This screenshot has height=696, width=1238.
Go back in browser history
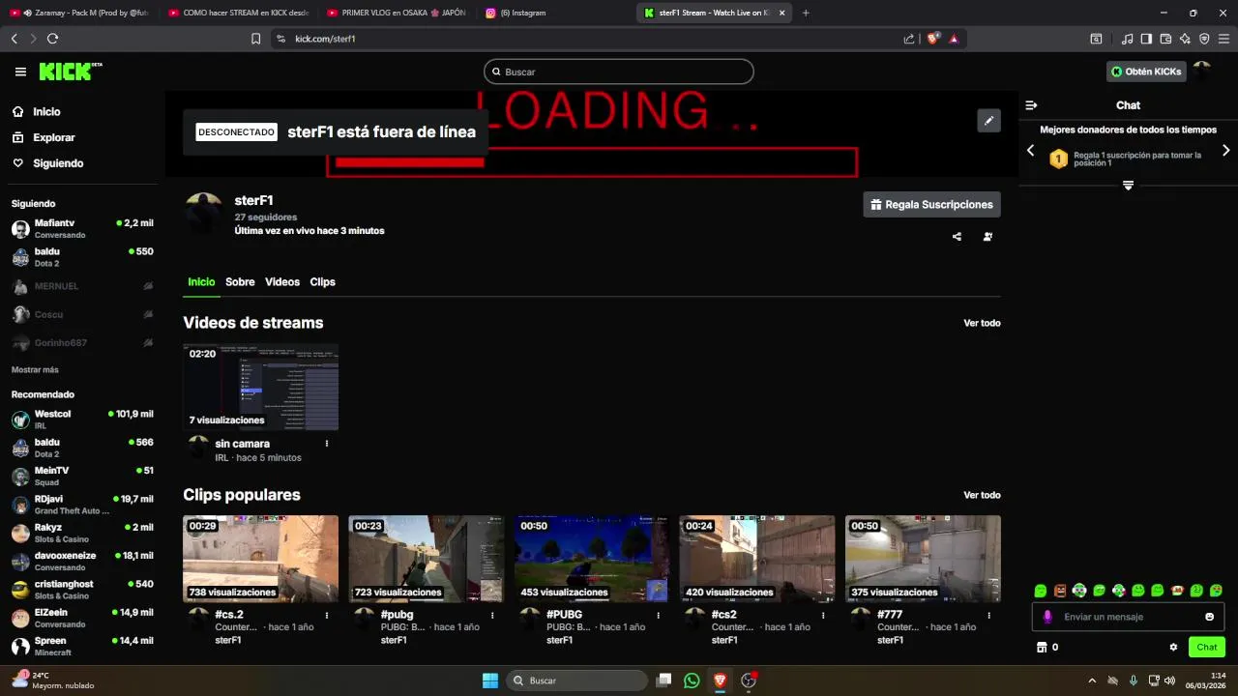click(14, 39)
